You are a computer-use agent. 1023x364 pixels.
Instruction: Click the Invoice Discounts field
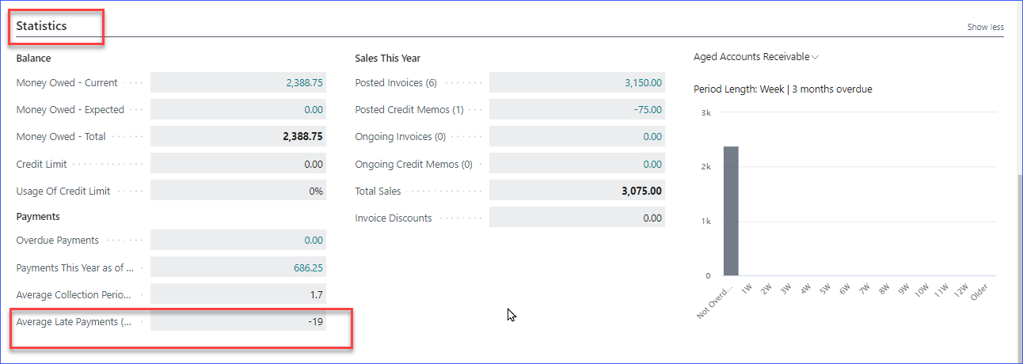coord(577,218)
